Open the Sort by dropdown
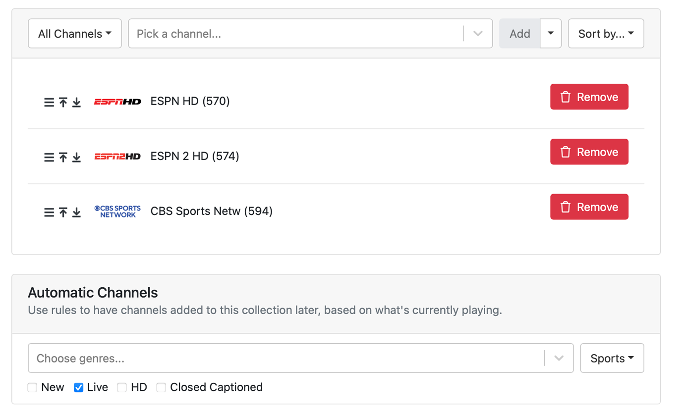684x420 pixels. (605, 33)
